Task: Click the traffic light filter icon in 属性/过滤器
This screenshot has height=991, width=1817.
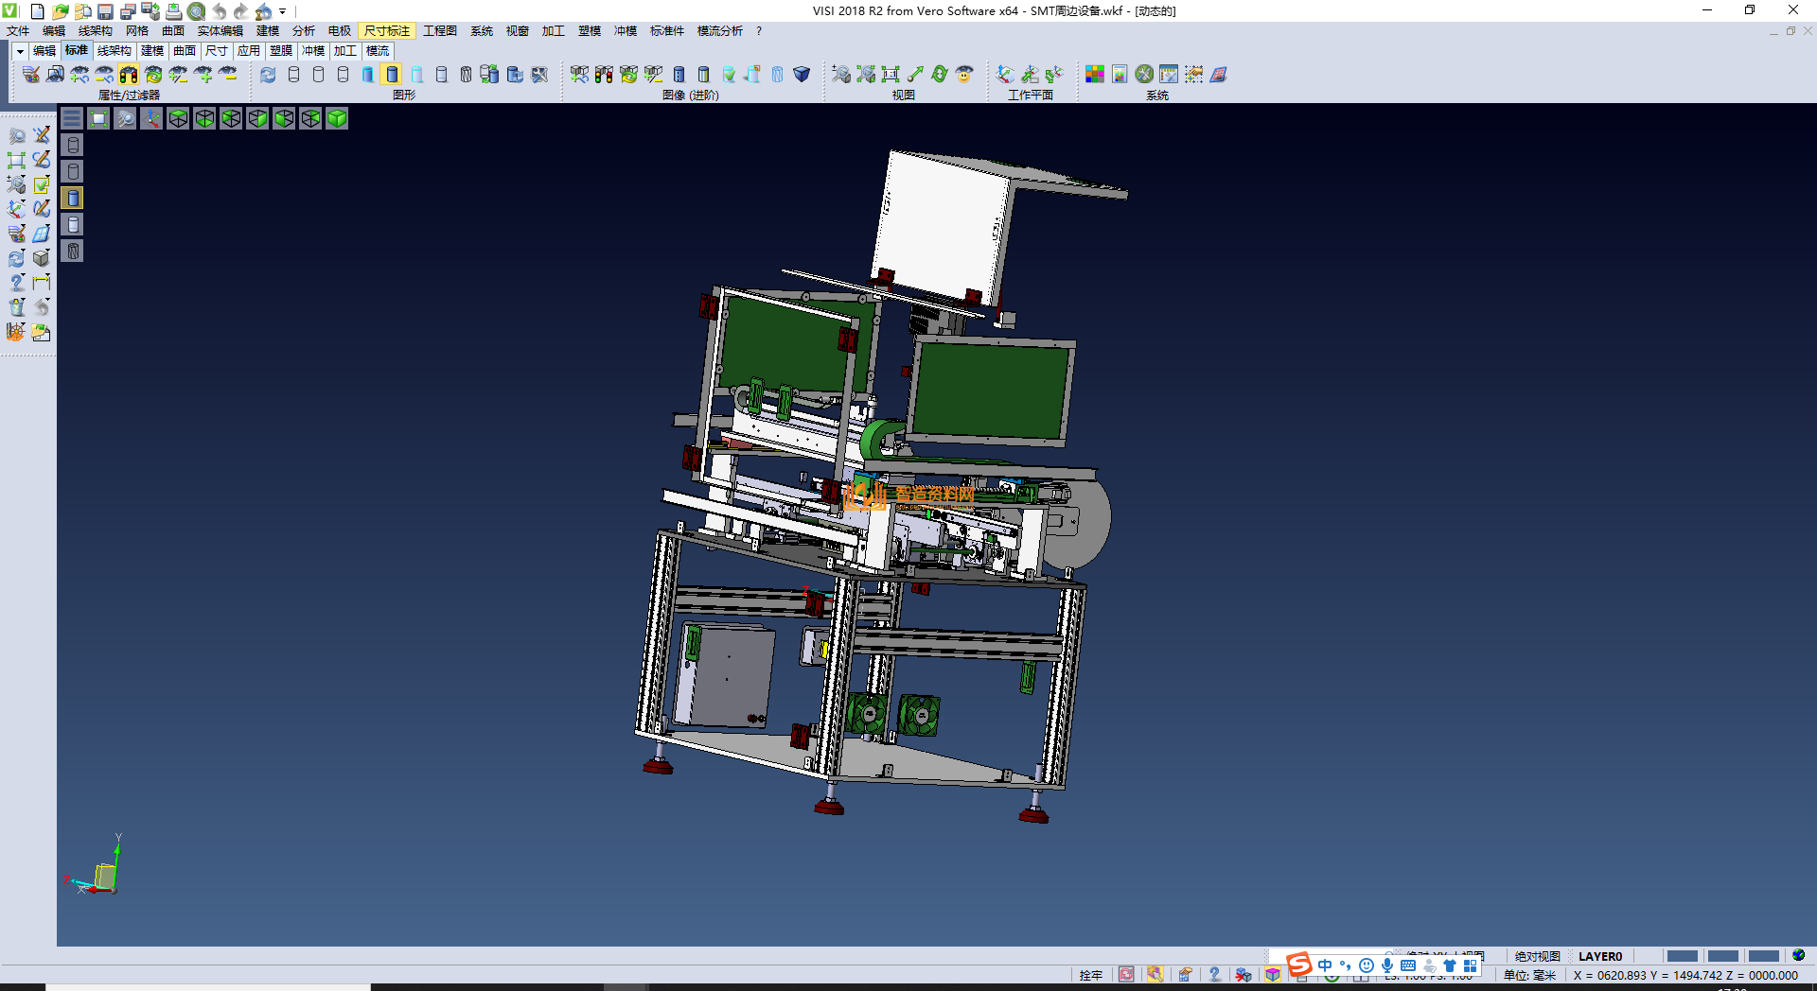Action: click(129, 75)
